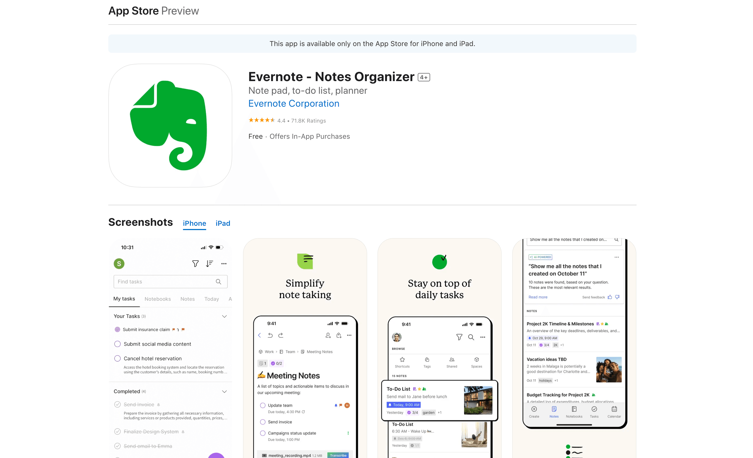Collapse the Your Tasks section chevron
The height and width of the screenshot is (458, 753).
pos(224,317)
